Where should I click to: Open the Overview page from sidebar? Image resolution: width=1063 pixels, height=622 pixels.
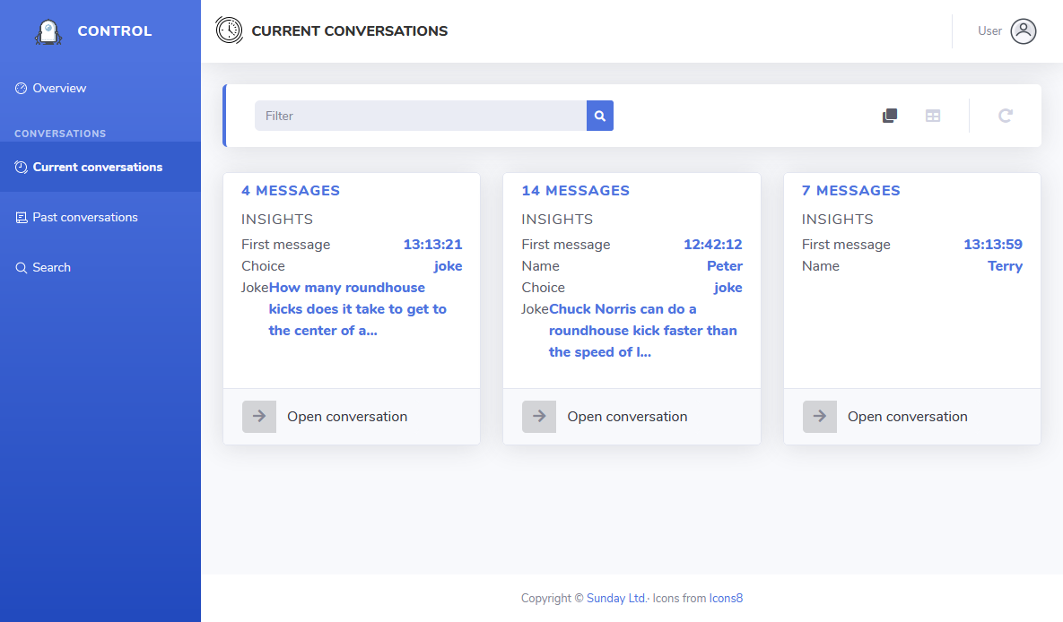(x=59, y=89)
